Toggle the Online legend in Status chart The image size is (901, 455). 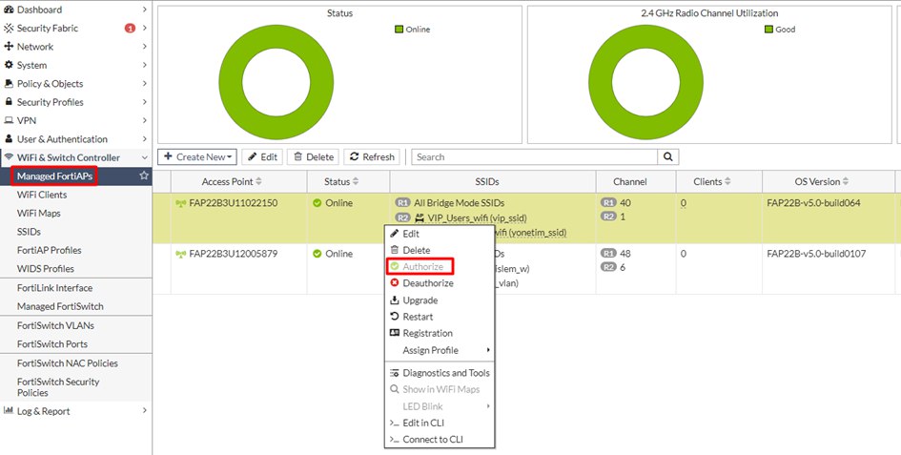[x=413, y=30]
